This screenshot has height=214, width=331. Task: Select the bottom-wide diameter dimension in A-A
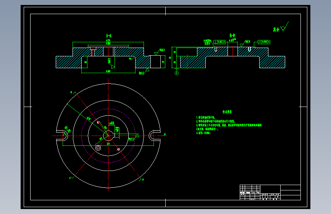point(108,72)
